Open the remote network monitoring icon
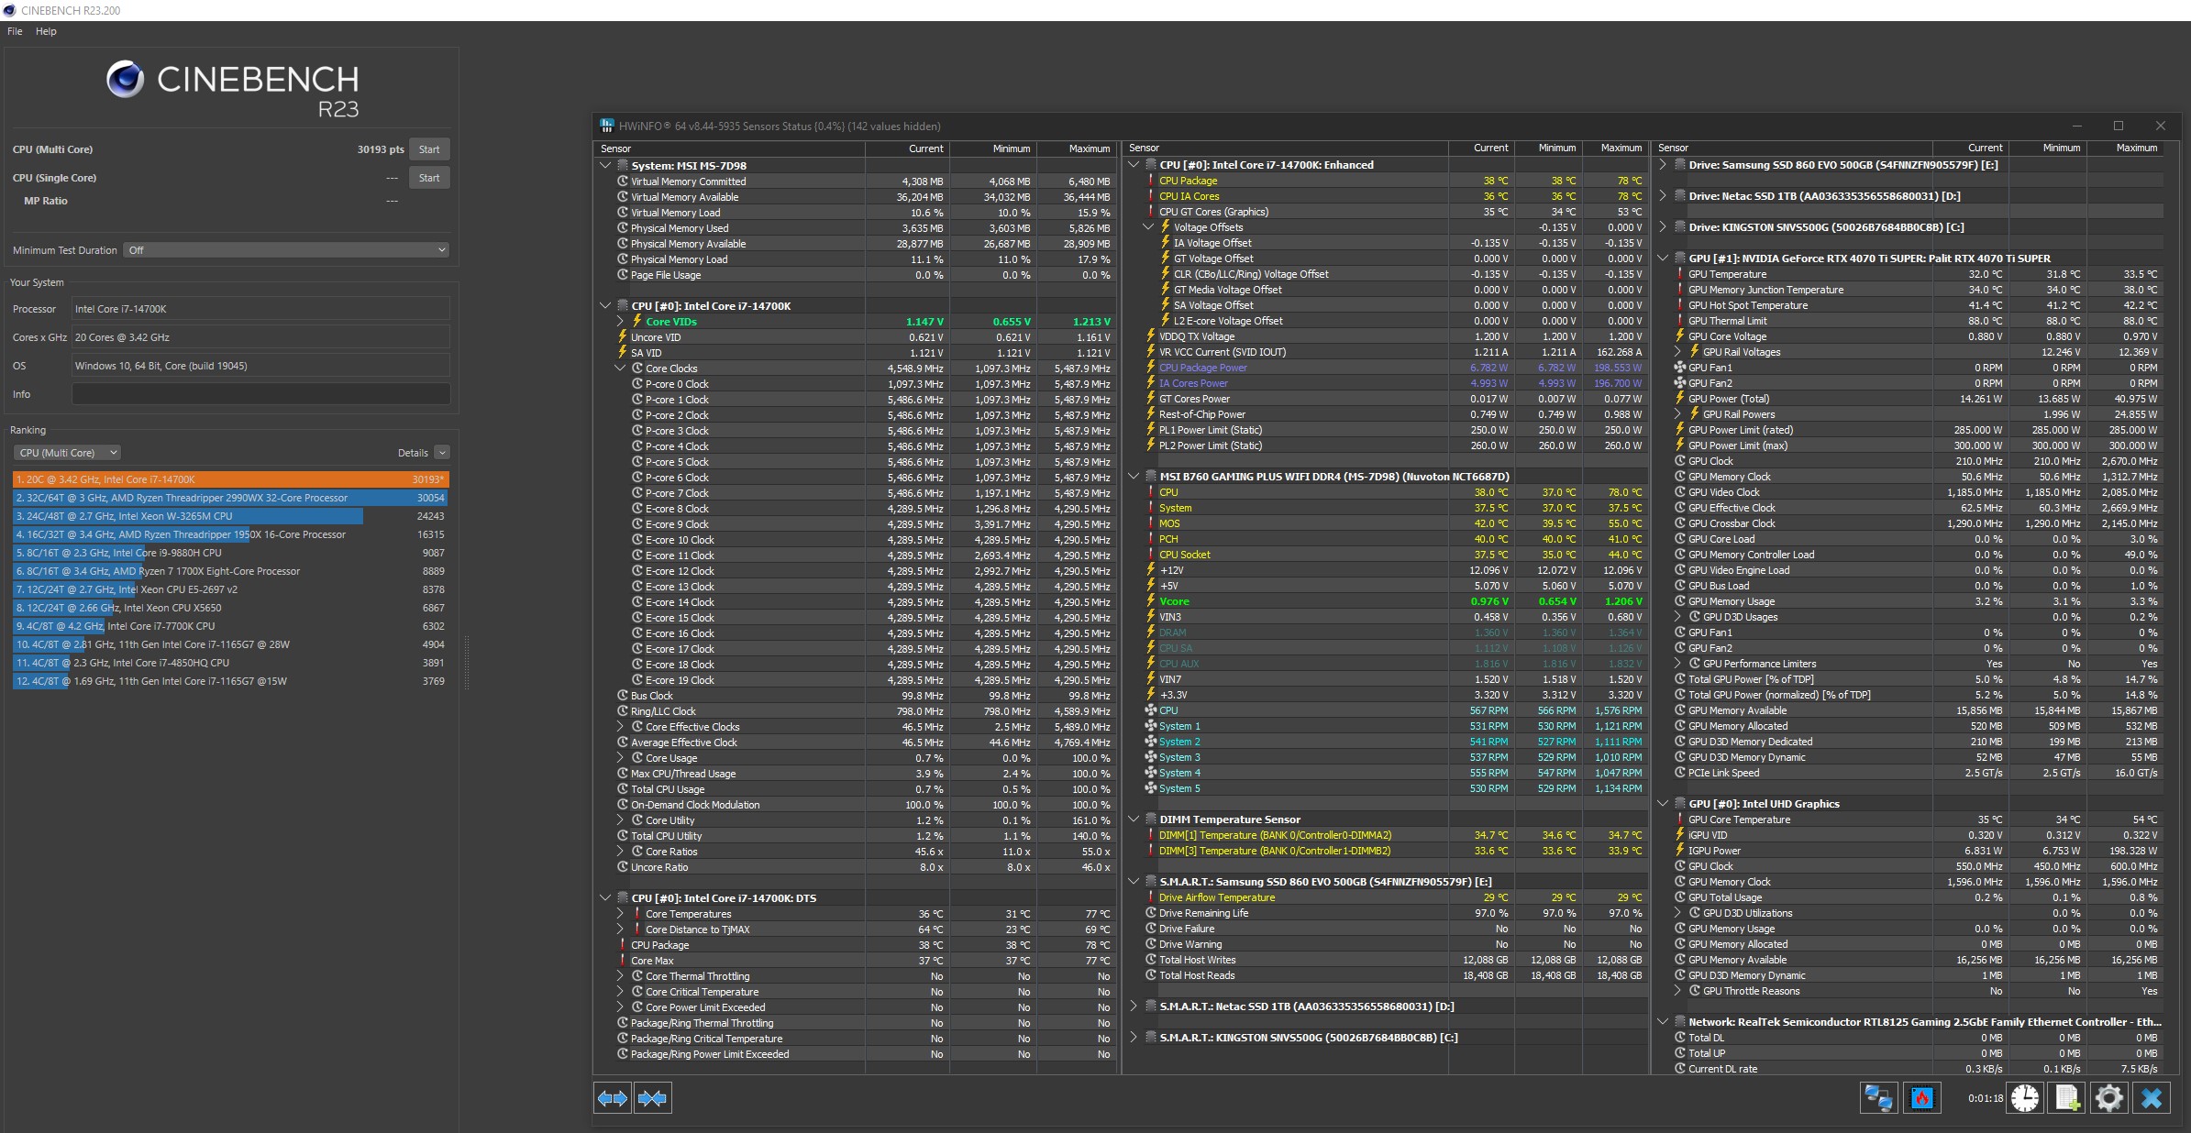The image size is (2191, 1133). (x=1877, y=1097)
